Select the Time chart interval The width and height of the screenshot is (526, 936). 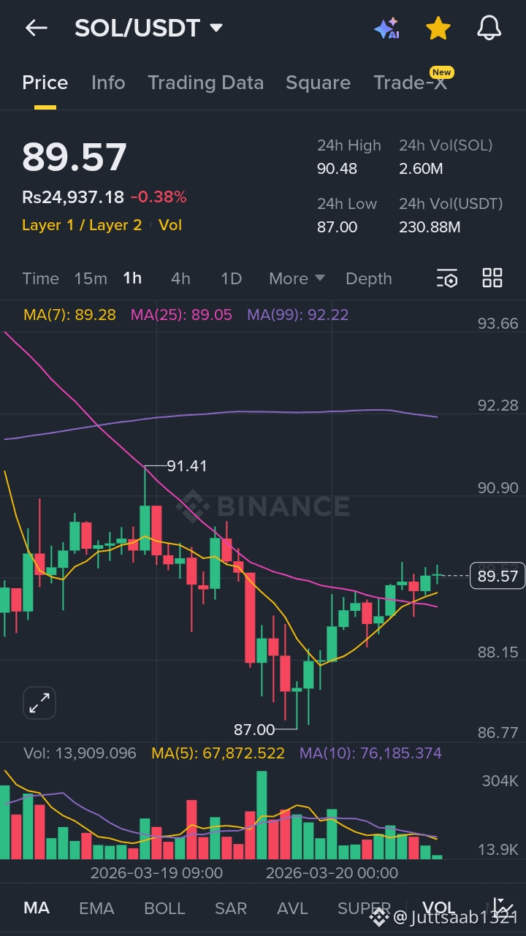tap(40, 278)
